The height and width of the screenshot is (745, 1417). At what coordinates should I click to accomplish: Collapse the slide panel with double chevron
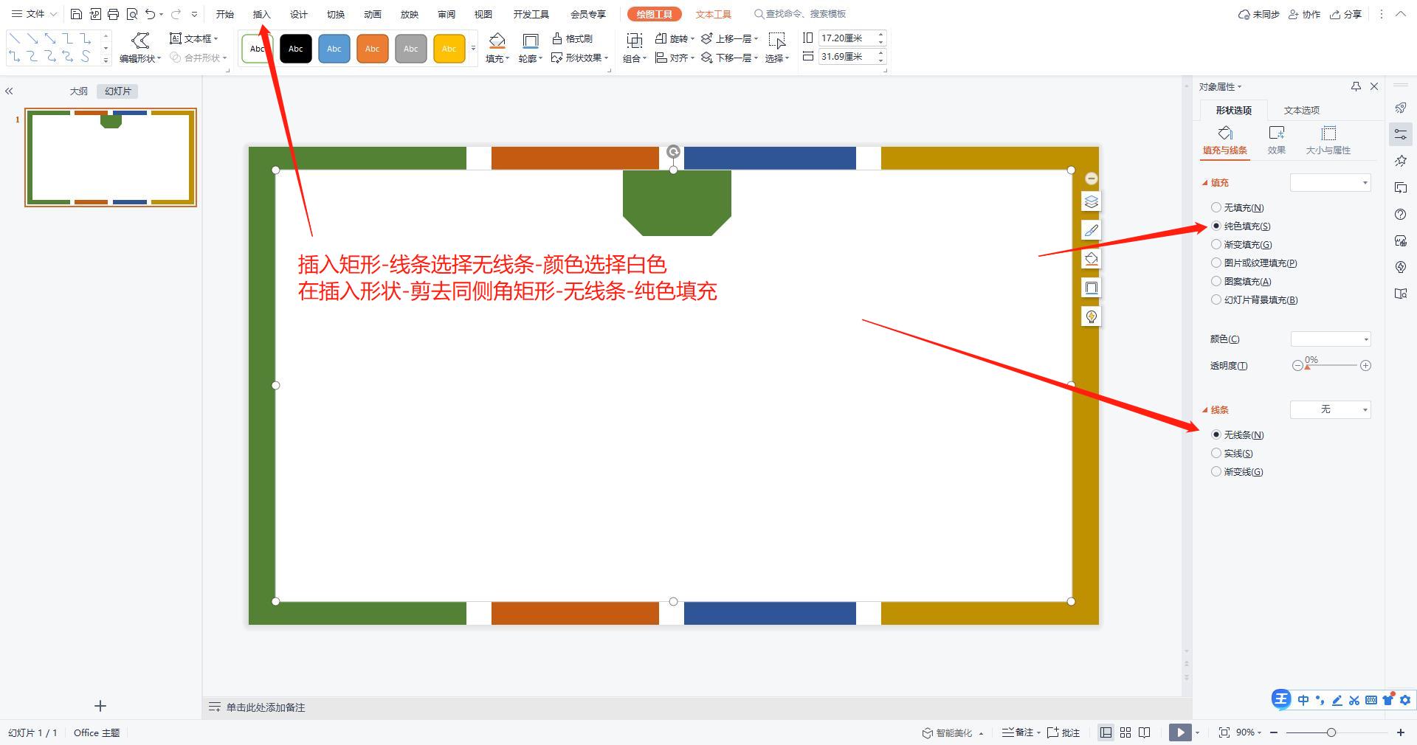pos(9,91)
